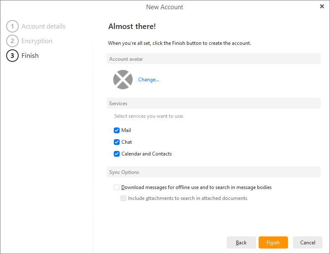
Task: Disable the Chat service checkbox
Action: click(117, 142)
